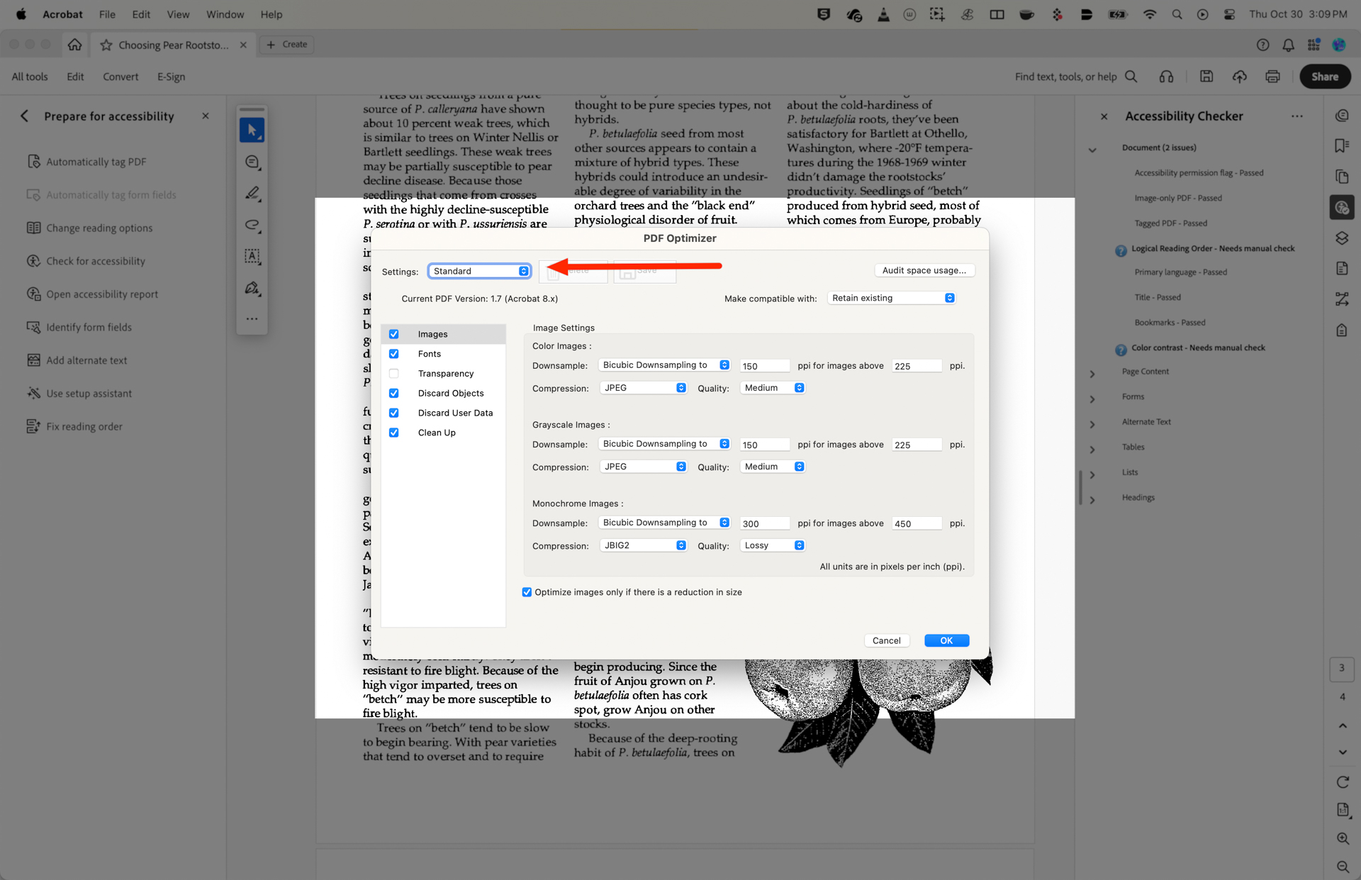
Task: Expand the Headings section in Accessibility Checker
Action: (1093, 498)
